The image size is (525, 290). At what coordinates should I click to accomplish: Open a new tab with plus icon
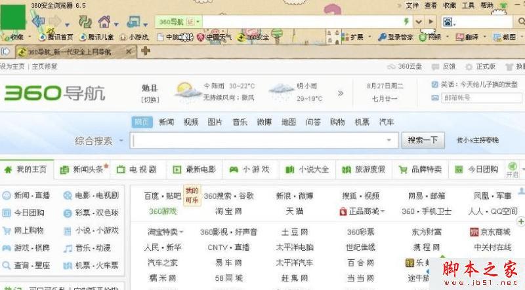coord(145,51)
